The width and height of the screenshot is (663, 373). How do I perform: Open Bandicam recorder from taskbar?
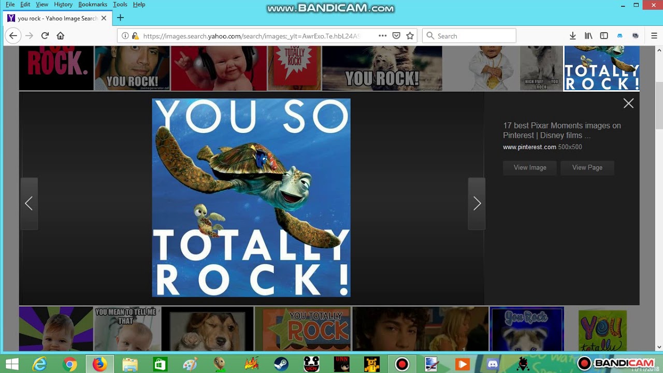pos(402,364)
